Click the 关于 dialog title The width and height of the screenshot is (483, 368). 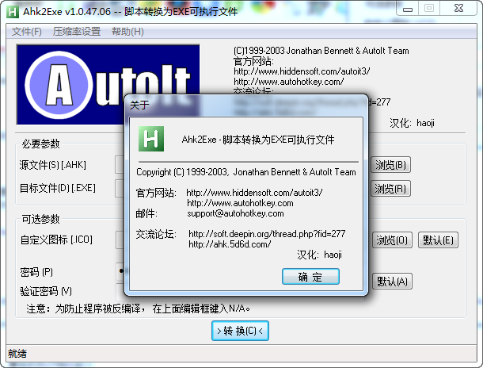coord(139,105)
